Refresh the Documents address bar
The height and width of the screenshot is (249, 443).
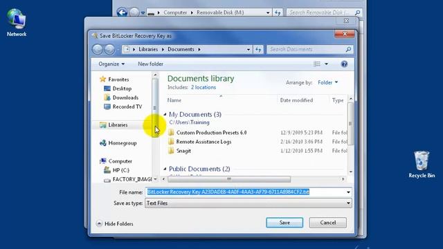click(x=258, y=49)
